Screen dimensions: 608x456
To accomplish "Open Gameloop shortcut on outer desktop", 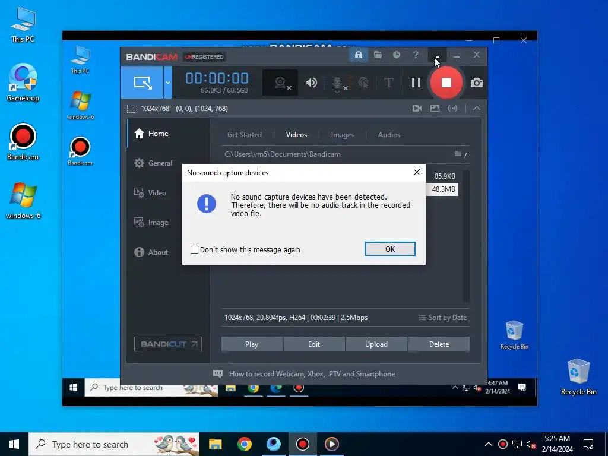I will (23, 83).
